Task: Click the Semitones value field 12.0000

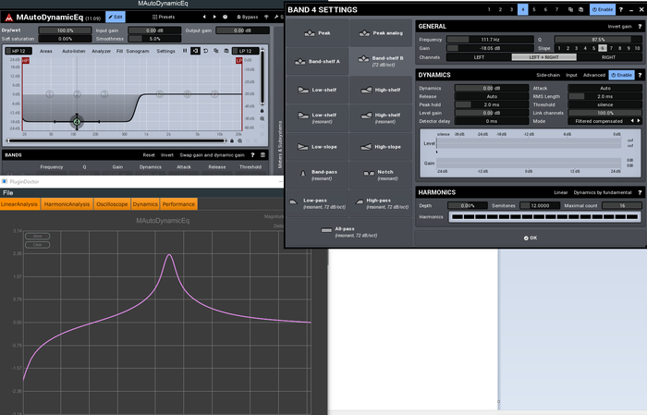Action: point(540,205)
